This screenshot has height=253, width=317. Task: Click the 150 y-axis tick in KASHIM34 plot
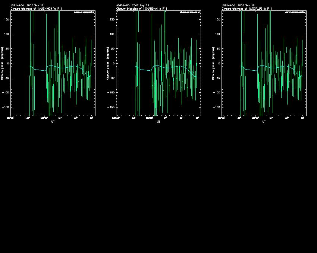pyautogui.click(x=7, y=20)
